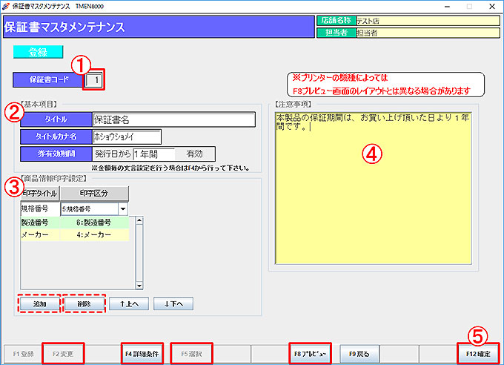Screen dimensions: 504x365
Task: Move the row down with ↓下へ
Action: (173, 304)
